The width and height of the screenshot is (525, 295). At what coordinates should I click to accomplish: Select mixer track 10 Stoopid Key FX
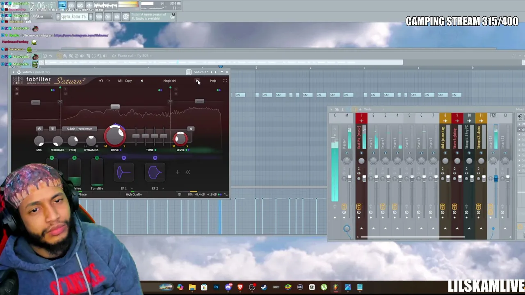coord(469,118)
